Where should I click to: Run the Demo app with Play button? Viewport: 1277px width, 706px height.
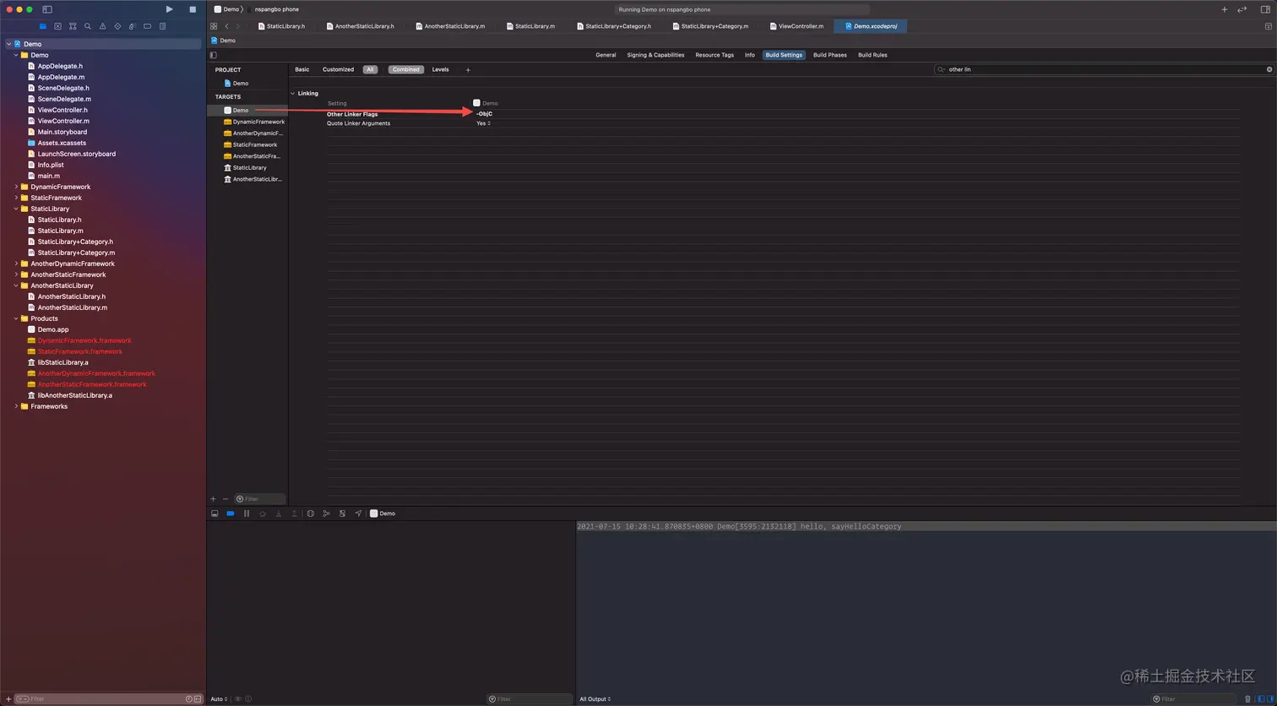169,9
